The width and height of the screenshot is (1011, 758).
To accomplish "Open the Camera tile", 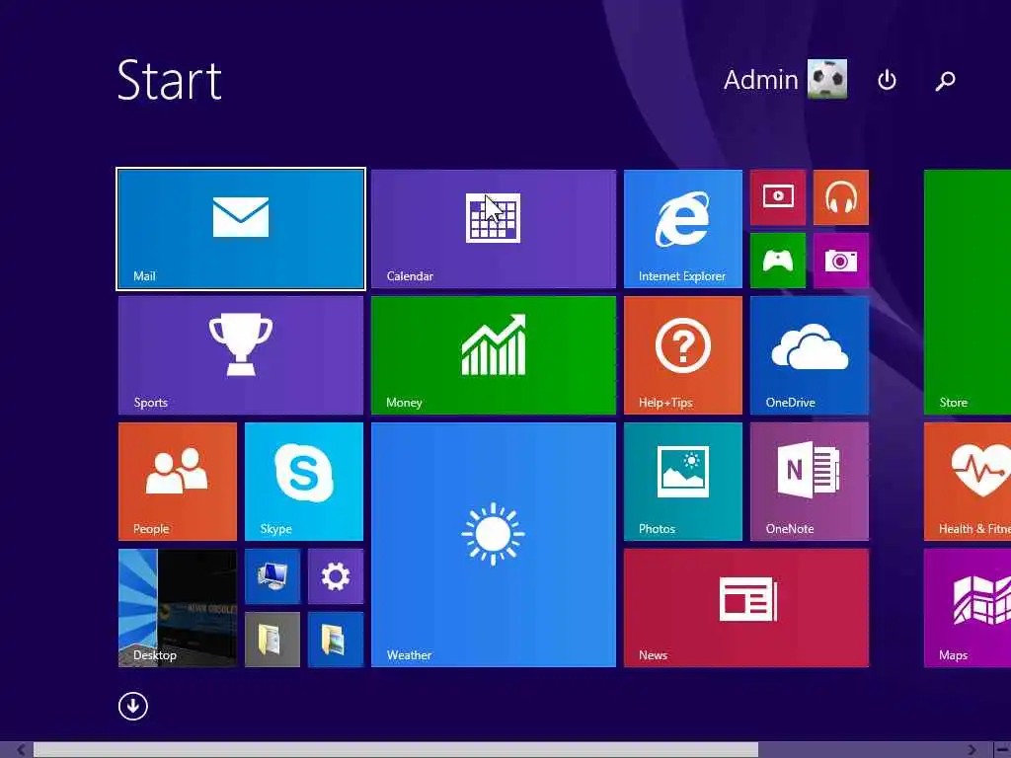I will 841,261.
